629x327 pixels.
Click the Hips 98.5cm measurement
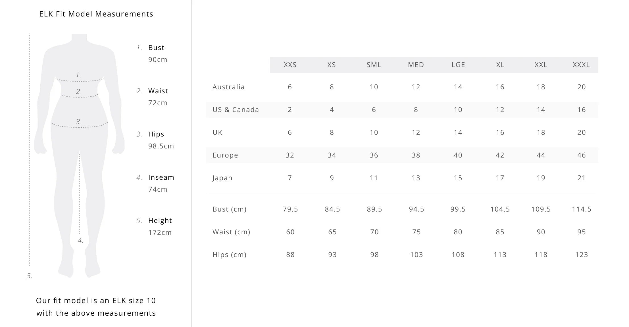click(161, 140)
